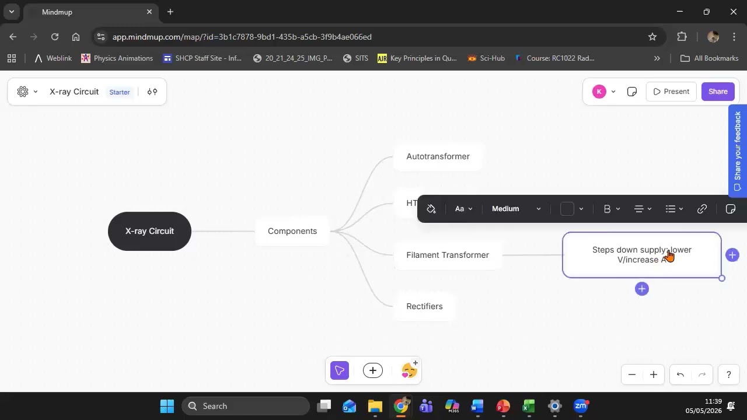Add sibling node with bottom plus button
The image size is (747, 420).
click(642, 289)
